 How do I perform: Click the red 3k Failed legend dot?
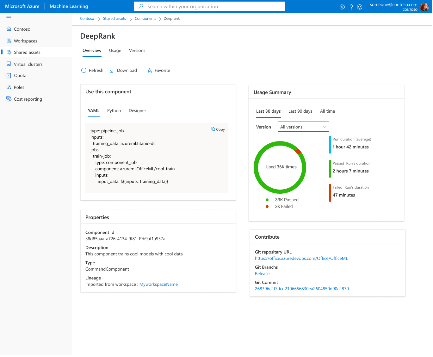(x=267, y=206)
